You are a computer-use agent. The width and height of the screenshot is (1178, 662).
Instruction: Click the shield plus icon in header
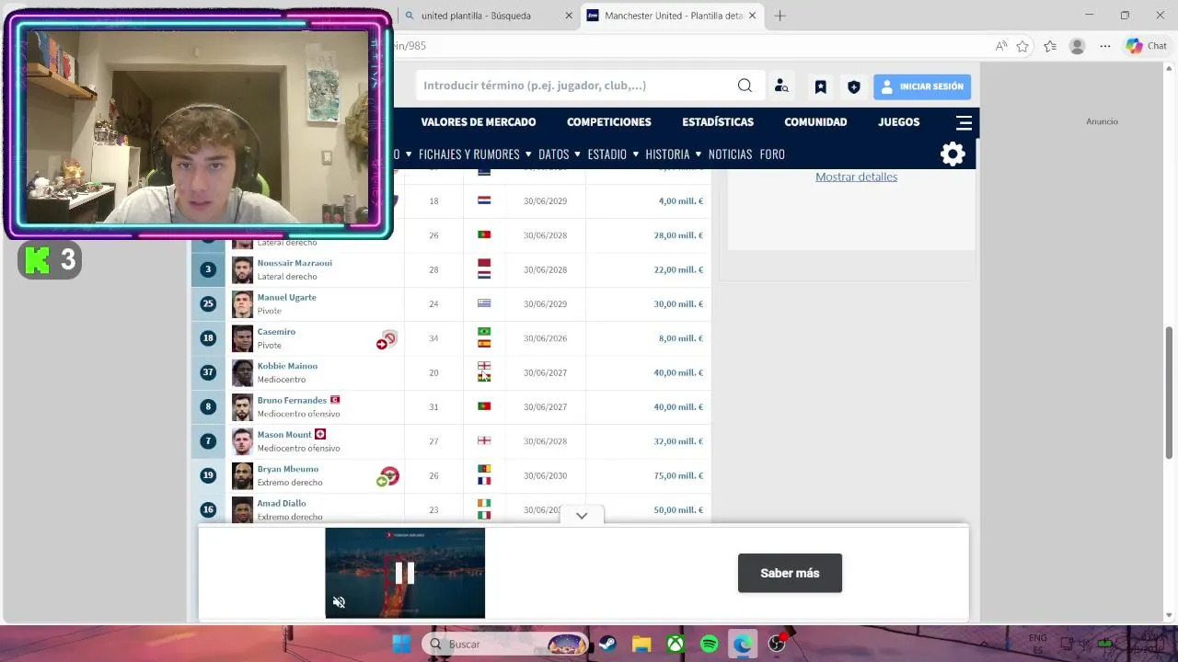pos(854,86)
